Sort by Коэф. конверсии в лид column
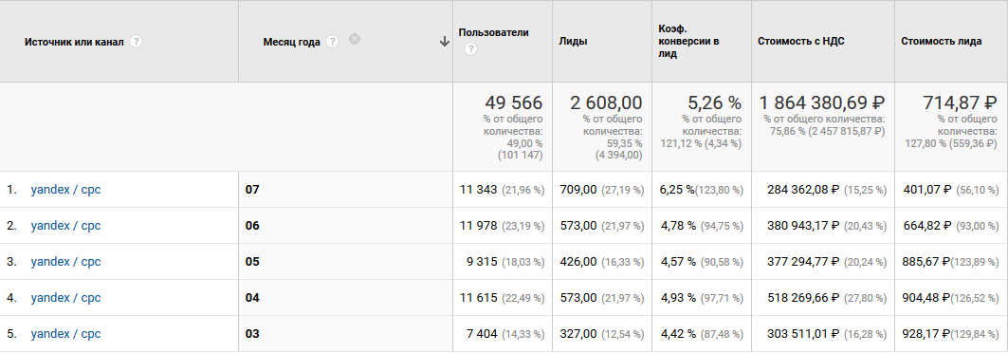 coord(688,41)
